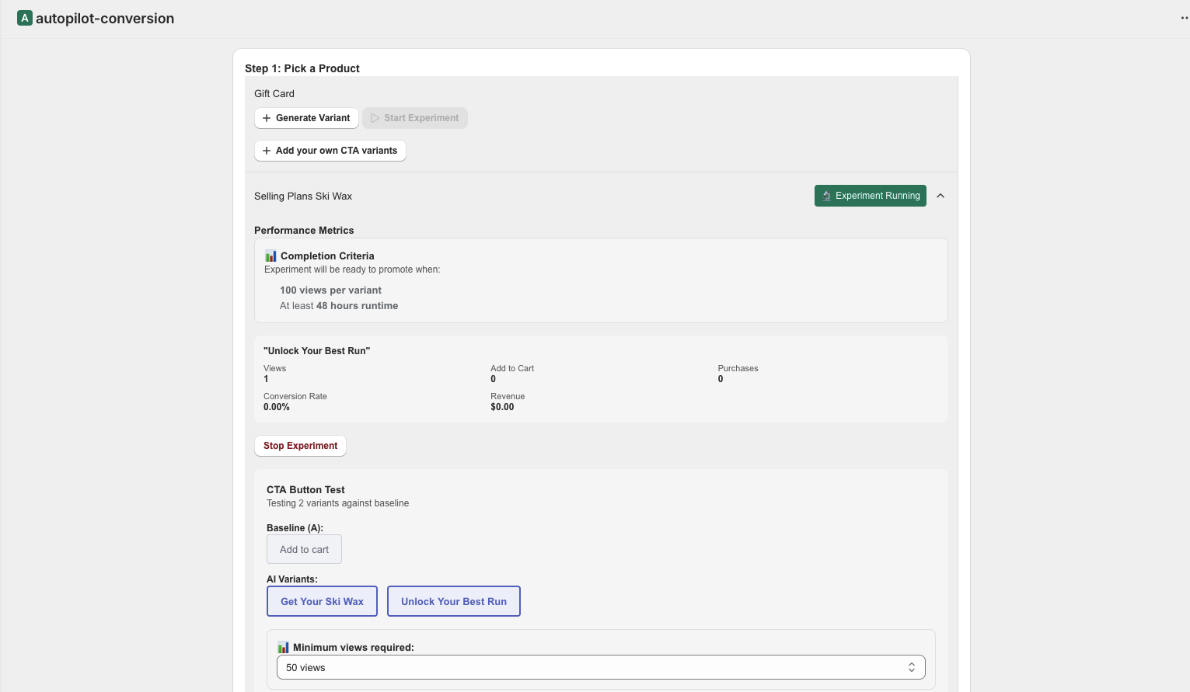Click the Baseline (A): label

tap(295, 527)
